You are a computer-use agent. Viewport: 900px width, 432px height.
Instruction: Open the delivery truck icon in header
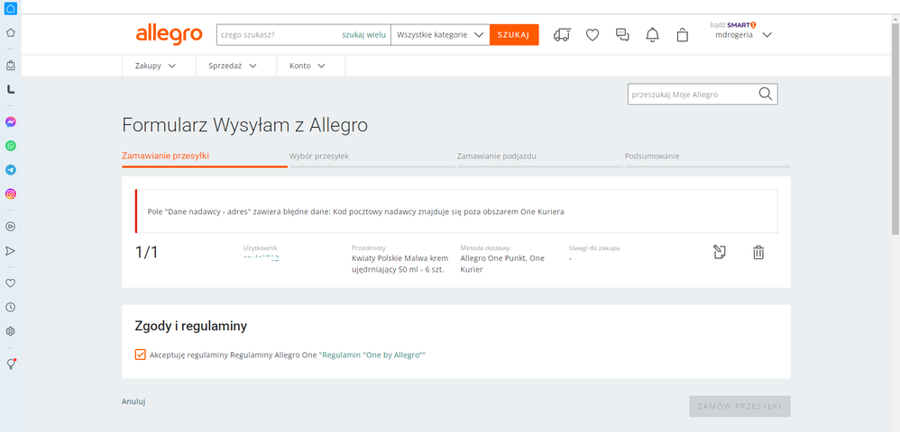pos(562,35)
